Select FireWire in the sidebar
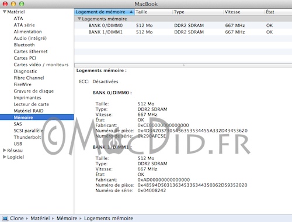This screenshot has width=292, height=222. 22,84
